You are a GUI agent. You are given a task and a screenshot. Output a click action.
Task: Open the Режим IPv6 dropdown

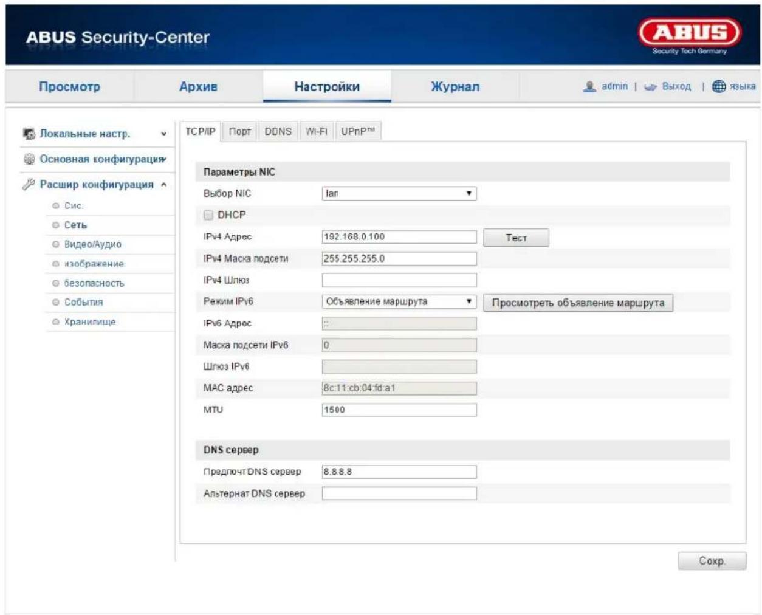(399, 301)
